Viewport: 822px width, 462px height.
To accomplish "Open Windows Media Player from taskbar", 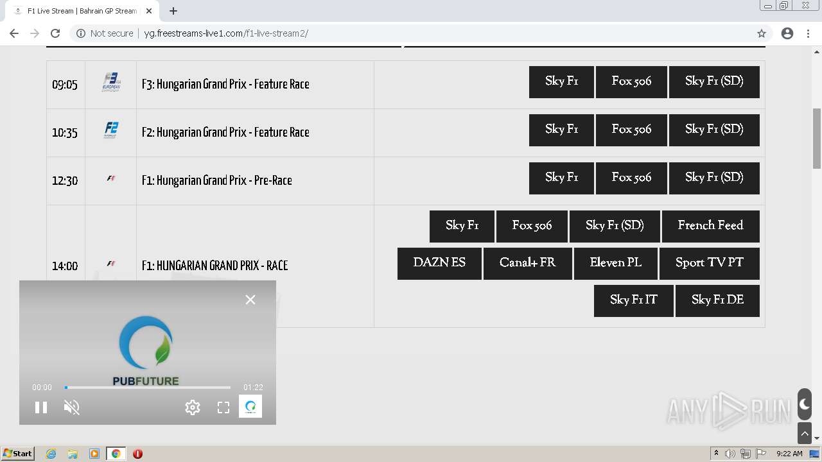I will (x=94, y=454).
